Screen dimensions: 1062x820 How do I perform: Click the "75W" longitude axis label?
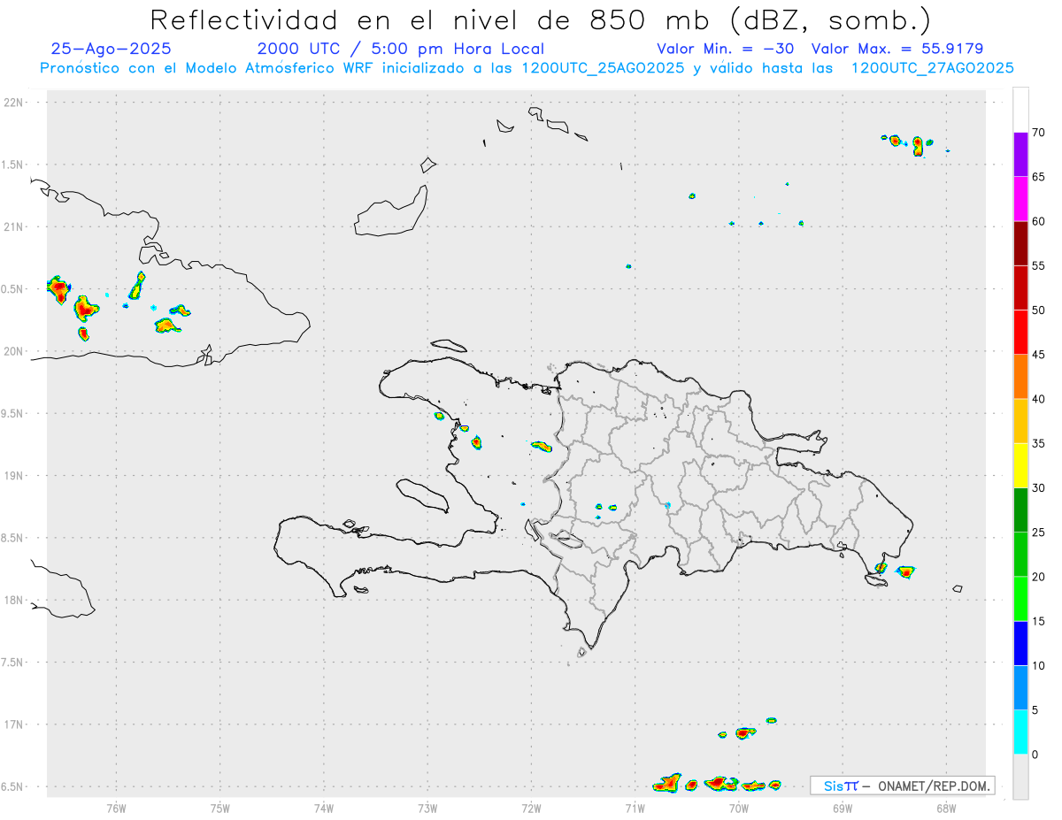coord(220,809)
